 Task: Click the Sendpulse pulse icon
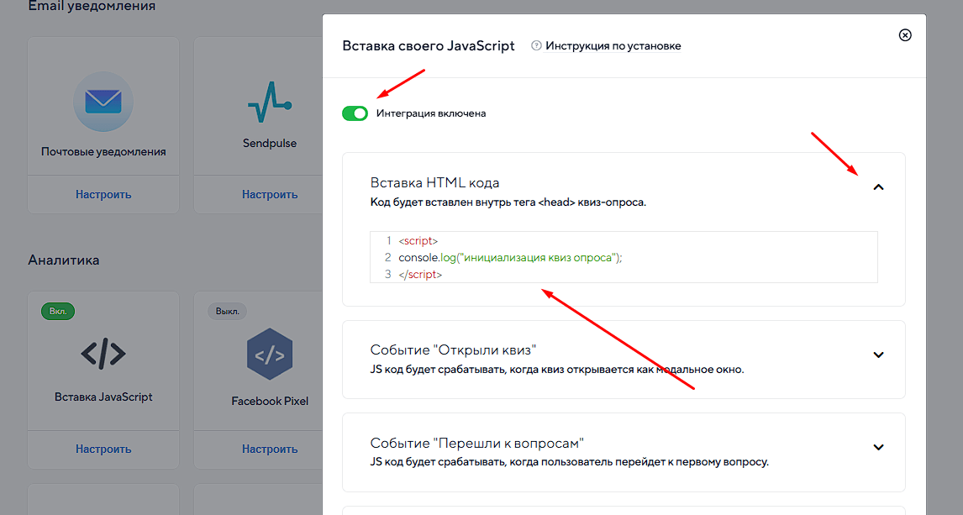click(x=270, y=102)
